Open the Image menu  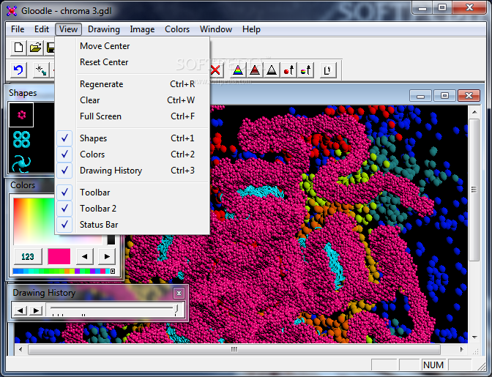142,29
